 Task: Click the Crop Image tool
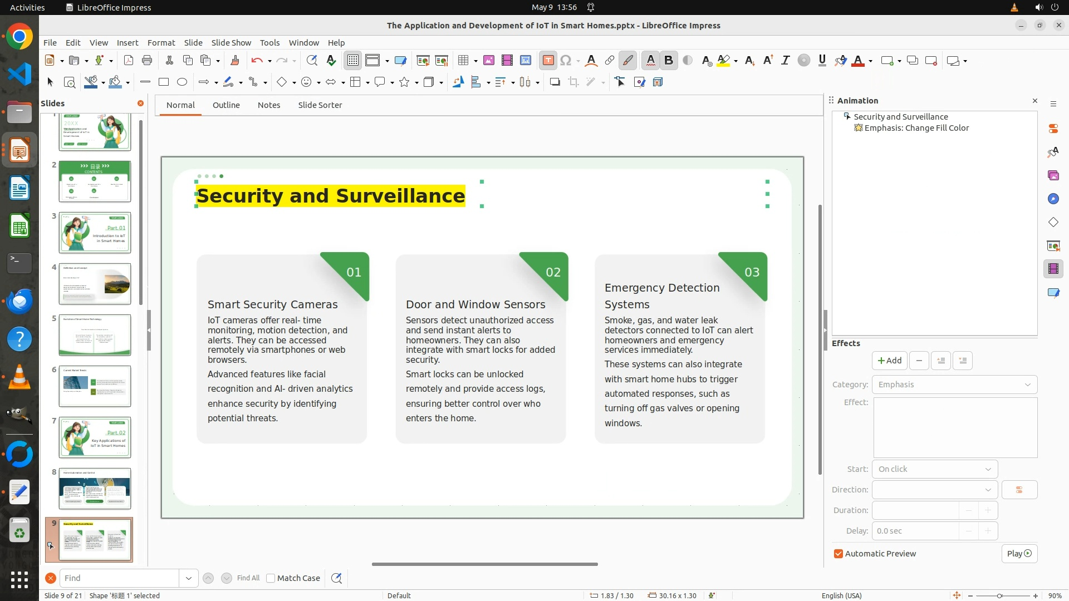point(573,82)
